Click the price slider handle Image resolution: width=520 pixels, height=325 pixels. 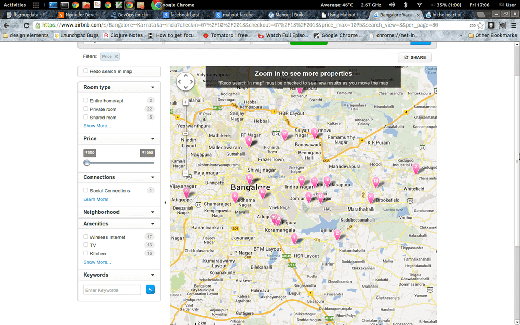(x=87, y=163)
